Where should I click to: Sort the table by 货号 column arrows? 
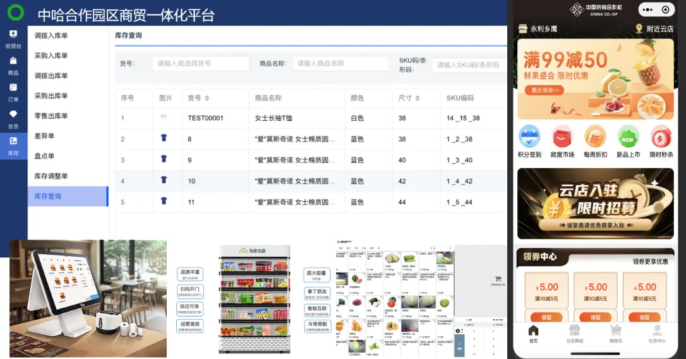click(x=207, y=99)
